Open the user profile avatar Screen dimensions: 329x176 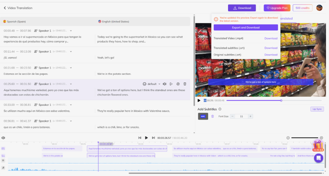319,8
